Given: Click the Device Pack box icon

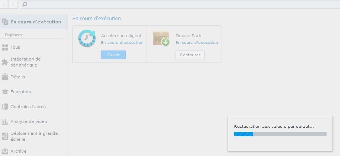Looking at the screenshot, I should (x=161, y=39).
